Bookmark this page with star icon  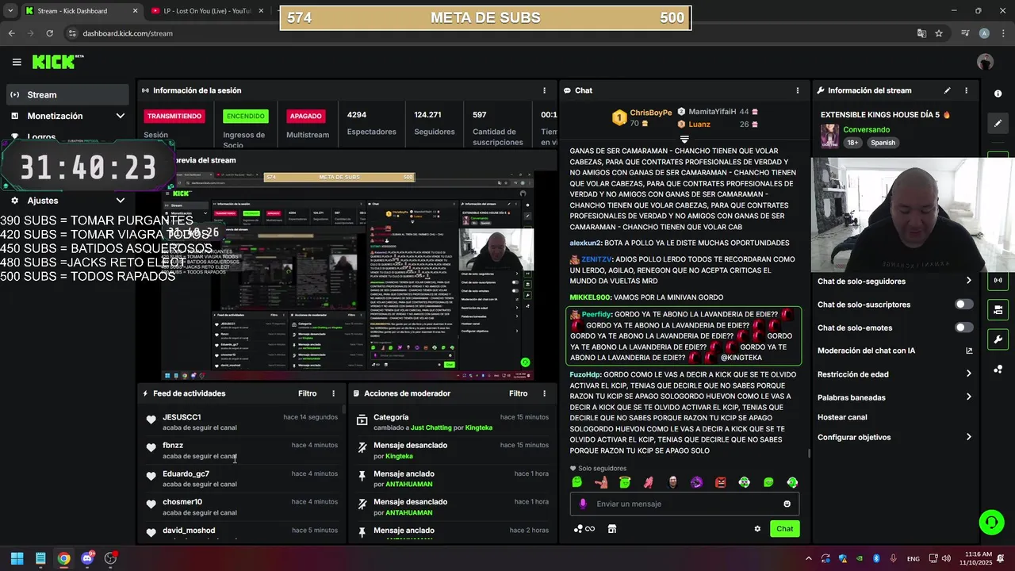coord(939,33)
